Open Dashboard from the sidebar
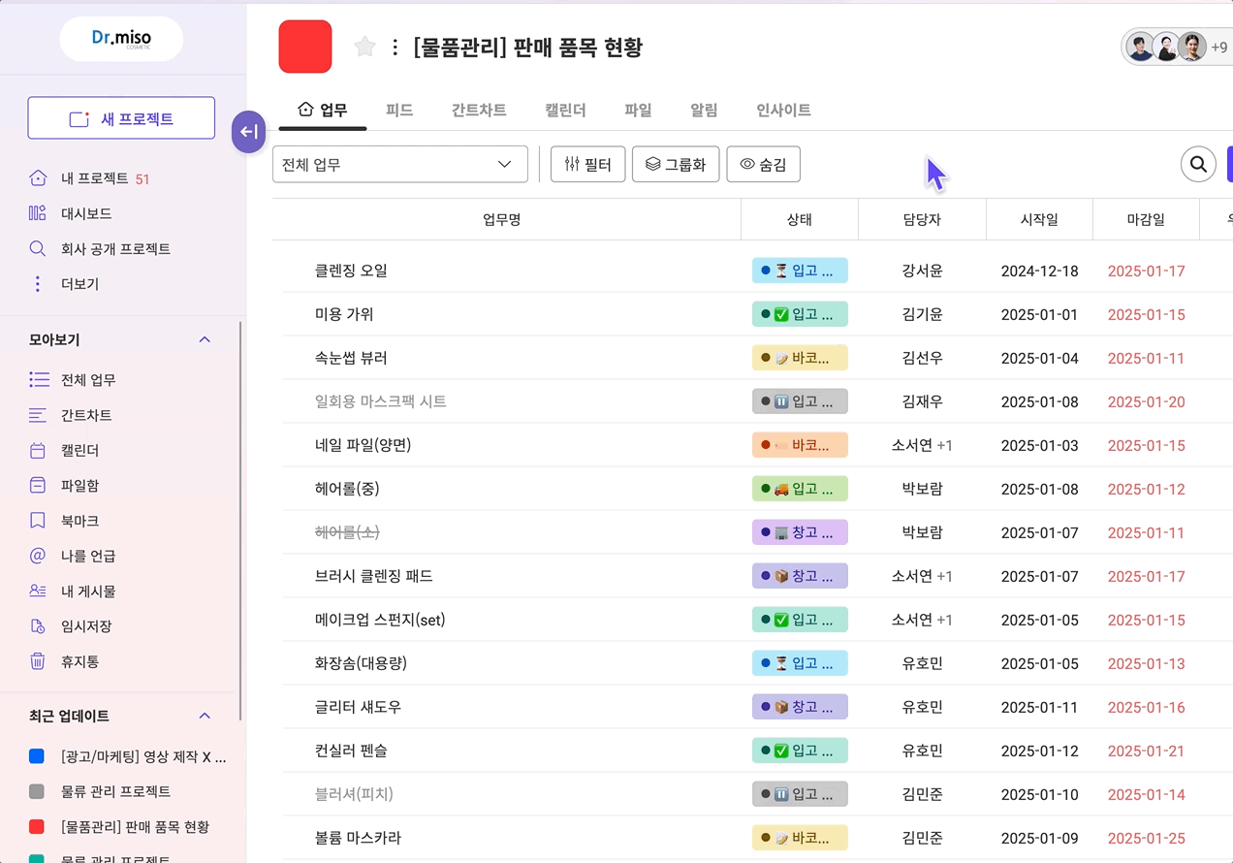This screenshot has height=863, width=1233. click(86, 213)
